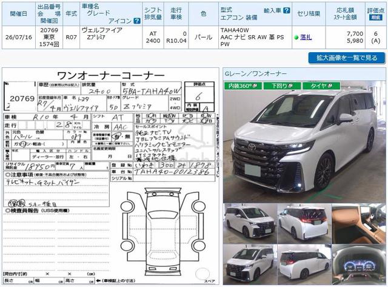Click the 輸入車 help question mark icon
The height and width of the screenshot is (287, 388).
coord(286,10)
